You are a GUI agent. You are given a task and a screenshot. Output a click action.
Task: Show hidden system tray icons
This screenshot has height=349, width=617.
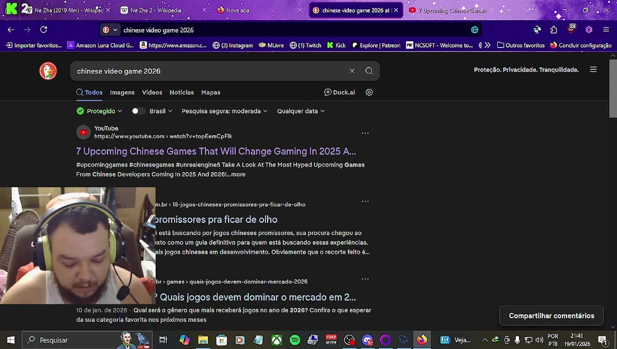pos(484,340)
